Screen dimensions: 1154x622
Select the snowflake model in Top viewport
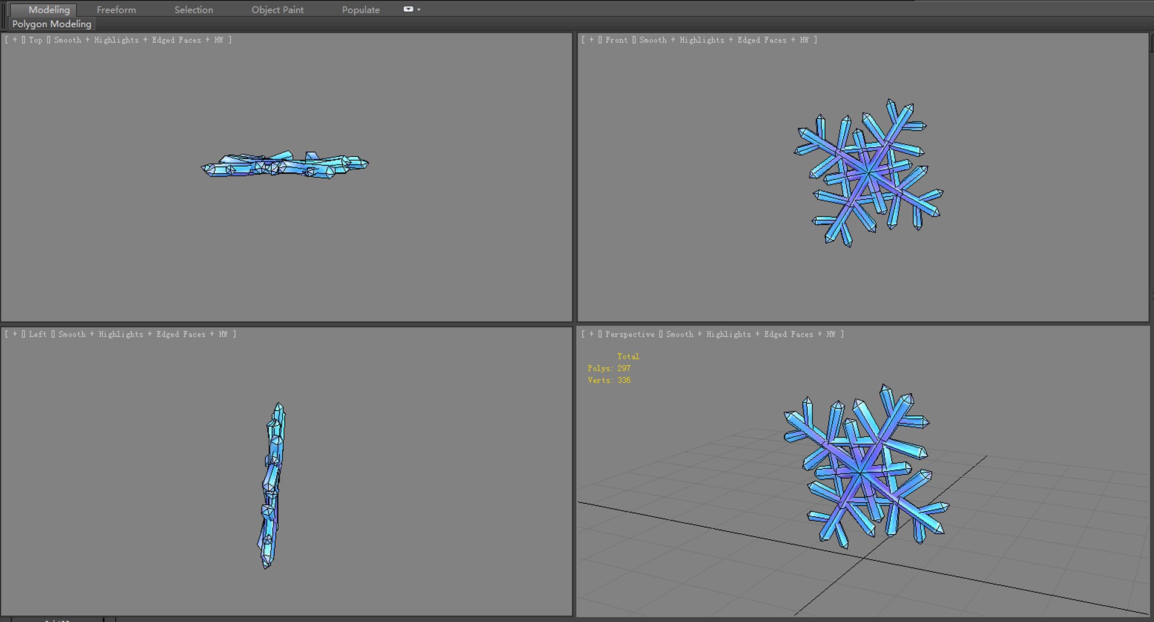pos(285,166)
